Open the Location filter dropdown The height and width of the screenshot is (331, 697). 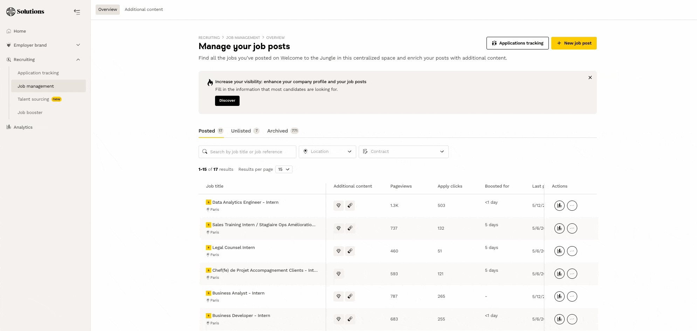327,151
